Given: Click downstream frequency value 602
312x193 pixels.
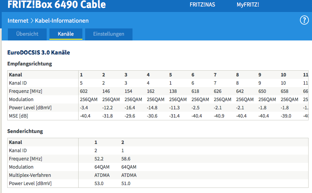Looking at the screenshot, I should pos(84,91).
